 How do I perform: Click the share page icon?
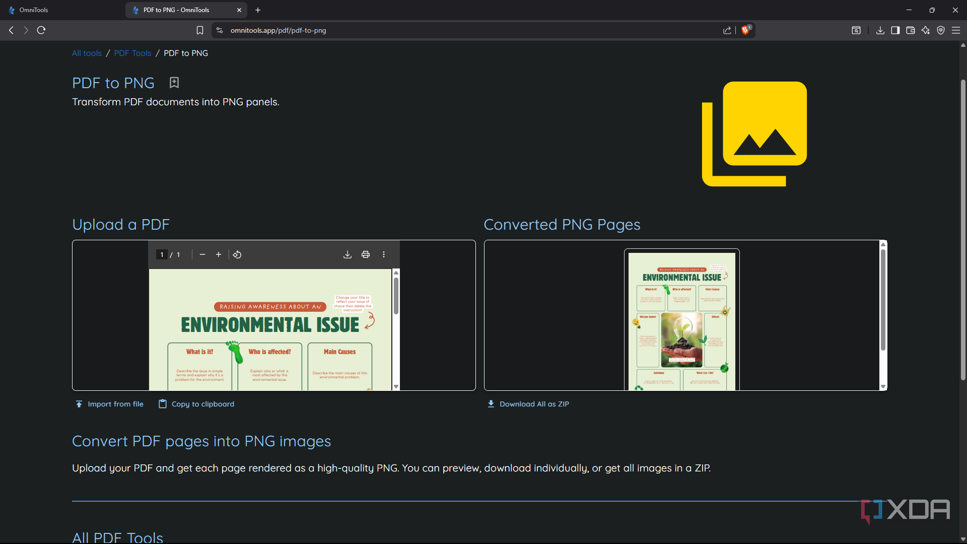(x=727, y=30)
